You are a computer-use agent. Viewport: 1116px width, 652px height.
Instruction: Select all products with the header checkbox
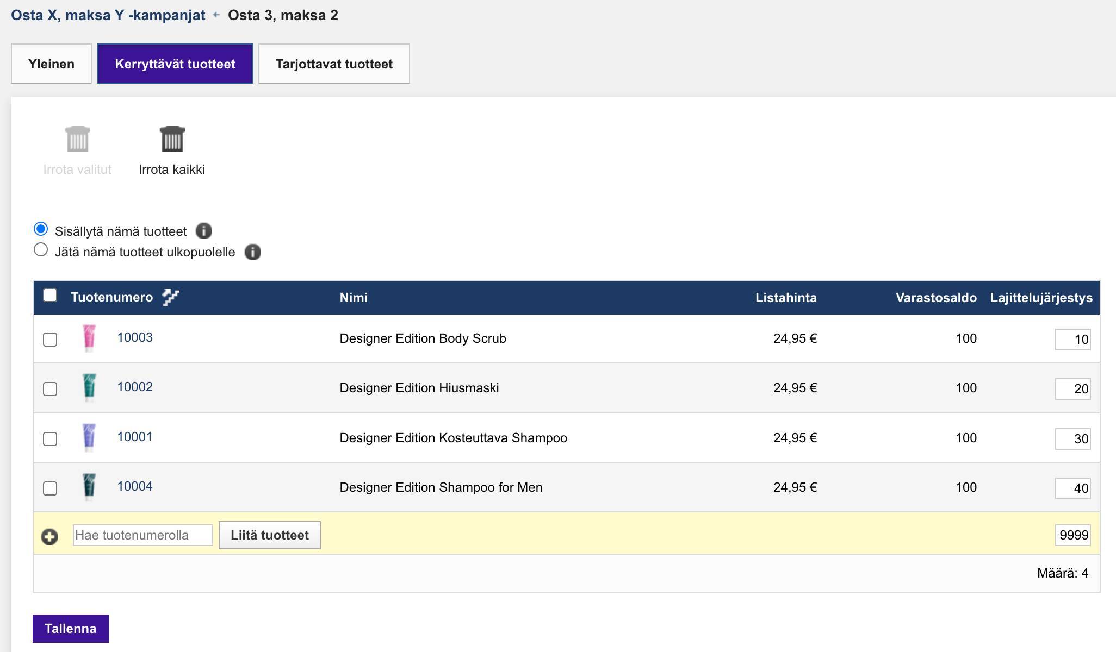[50, 296]
